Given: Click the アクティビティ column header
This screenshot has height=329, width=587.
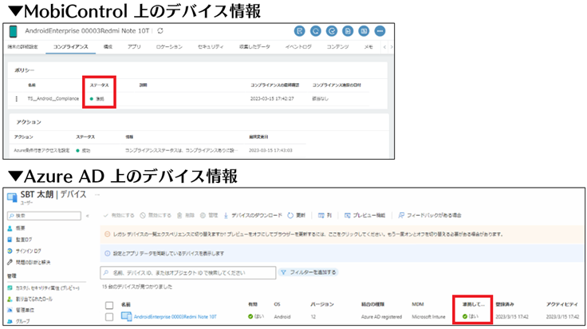Looking at the screenshot, I should (x=562, y=304).
